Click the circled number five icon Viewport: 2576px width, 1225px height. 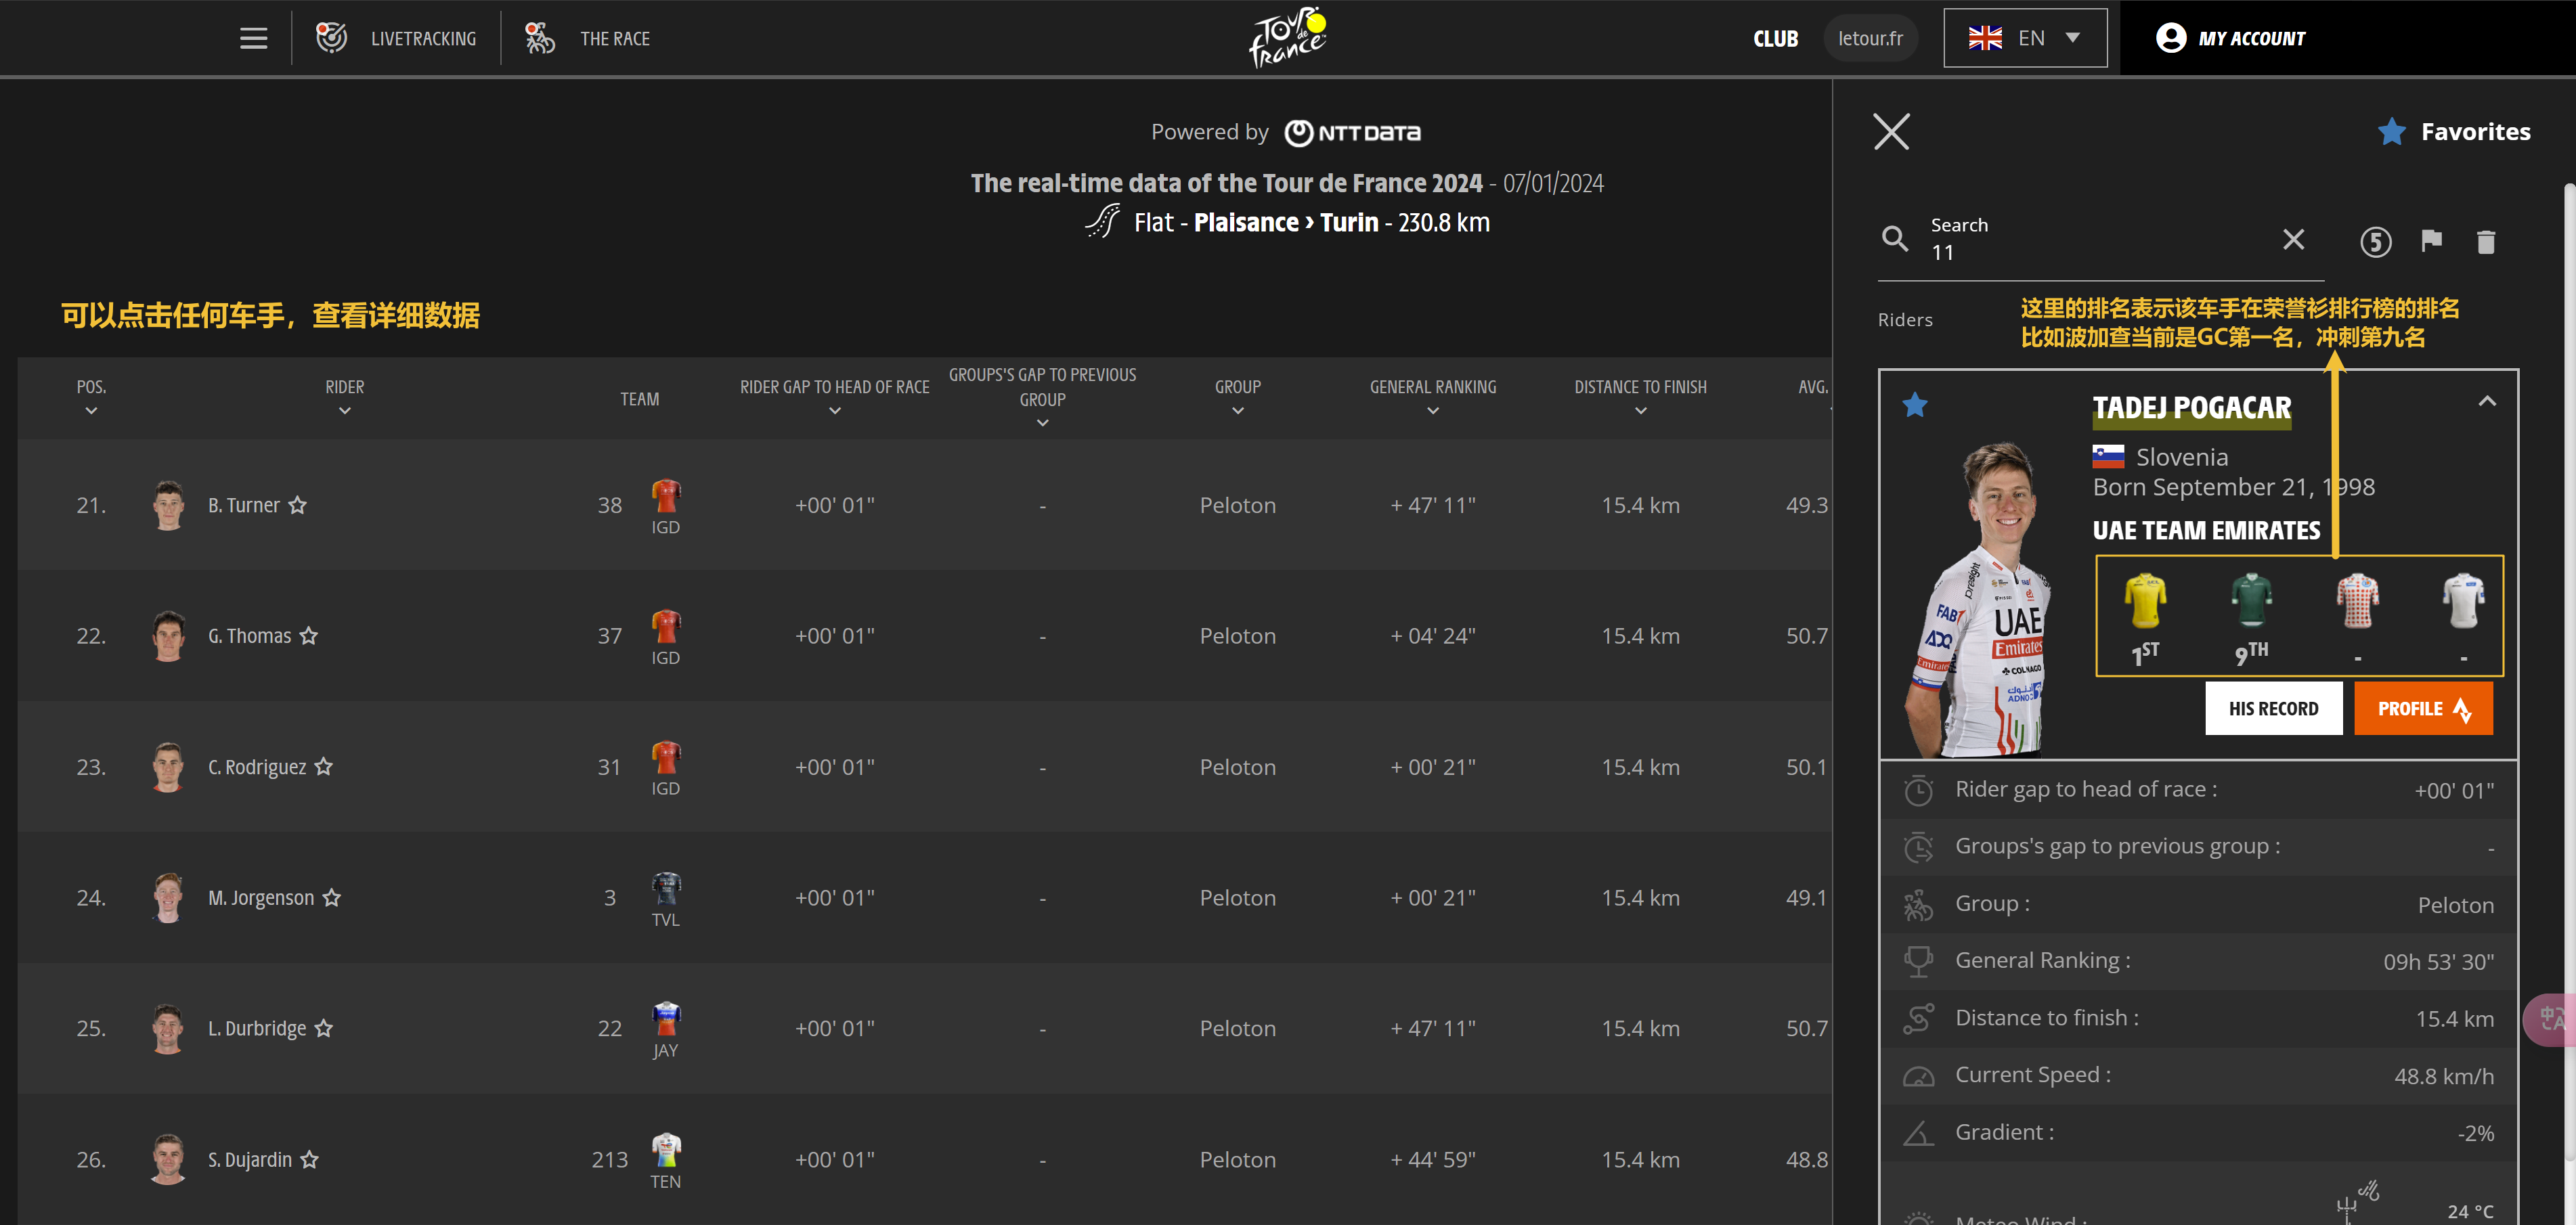point(2376,242)
